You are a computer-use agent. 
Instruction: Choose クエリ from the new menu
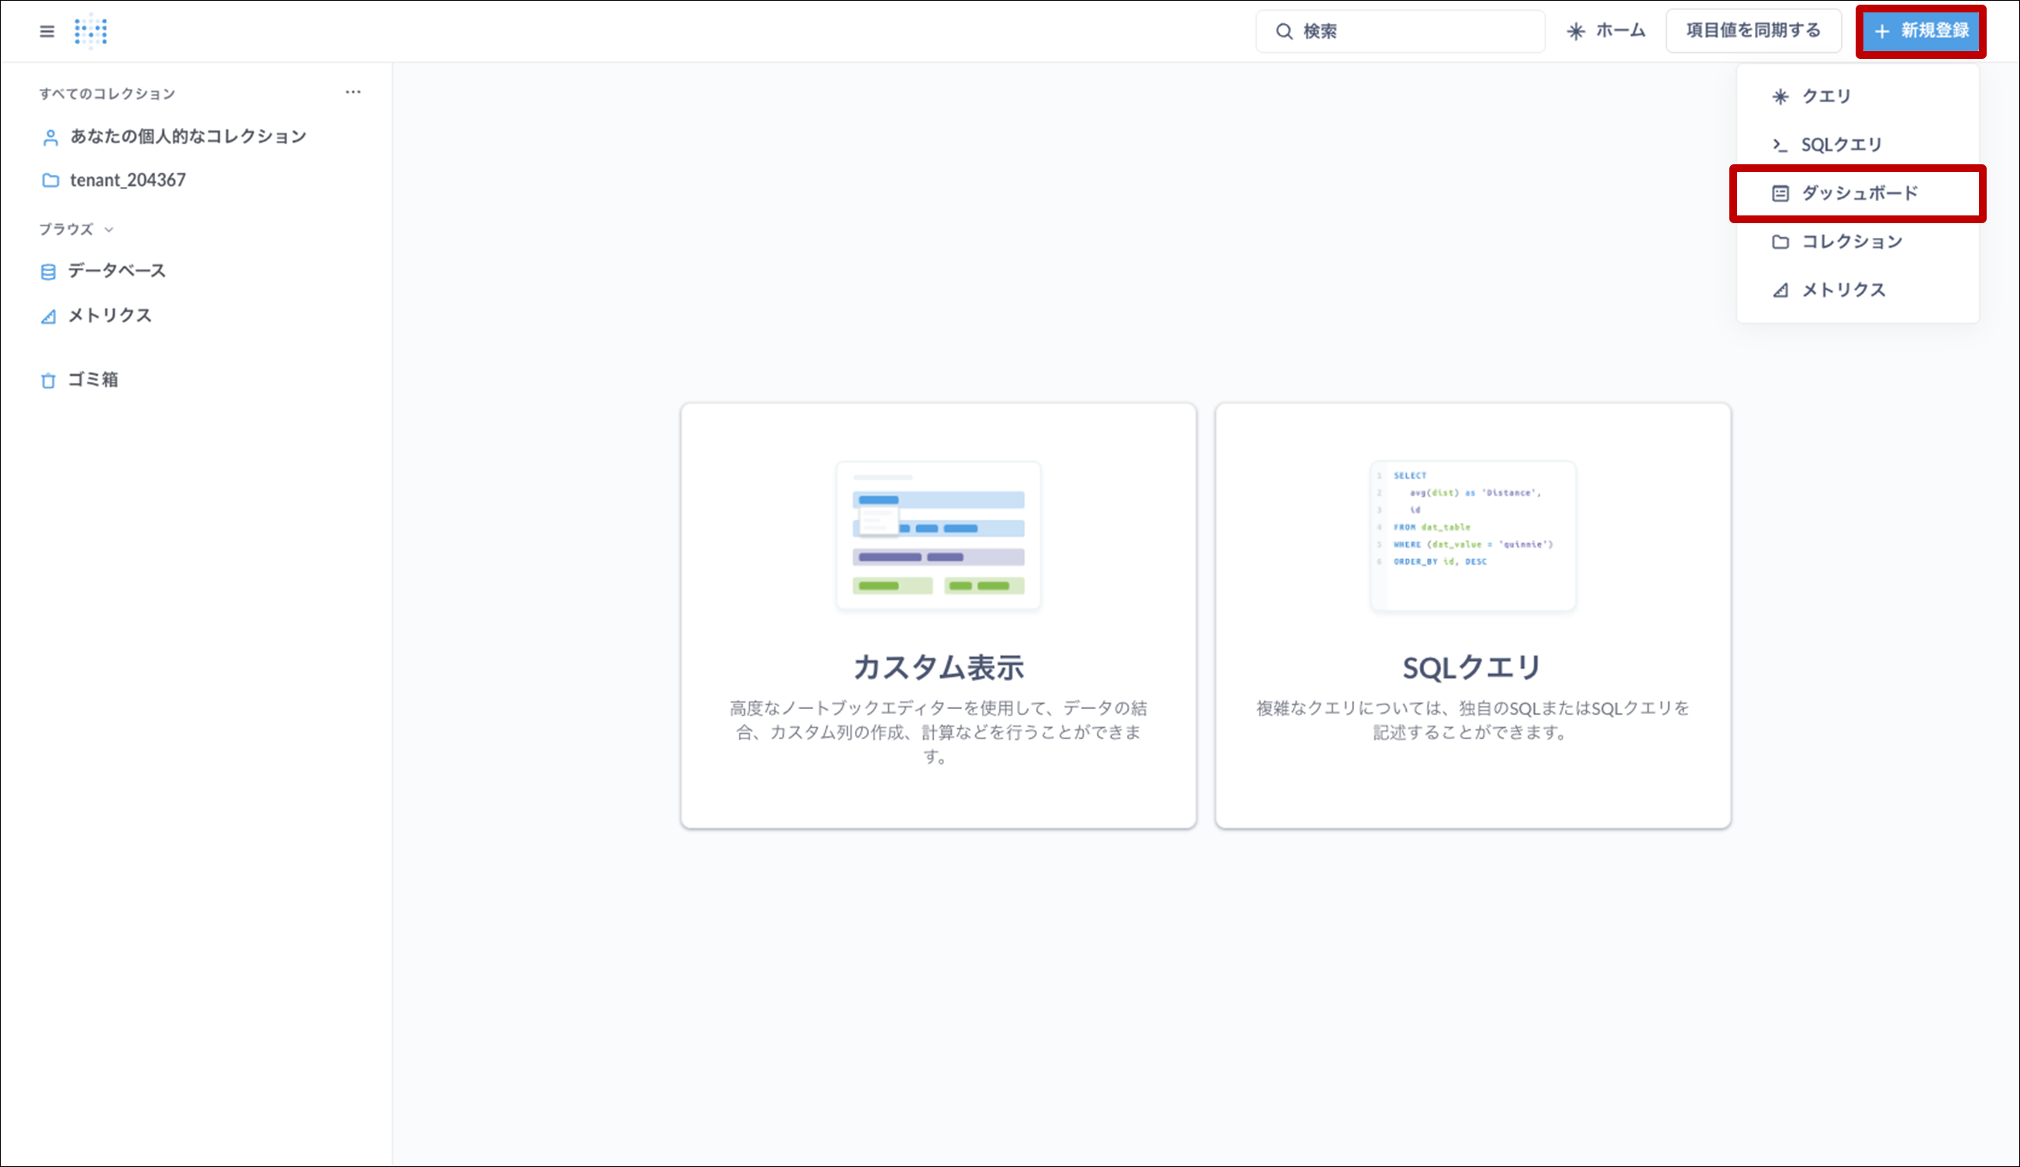tap(1857, 96)
